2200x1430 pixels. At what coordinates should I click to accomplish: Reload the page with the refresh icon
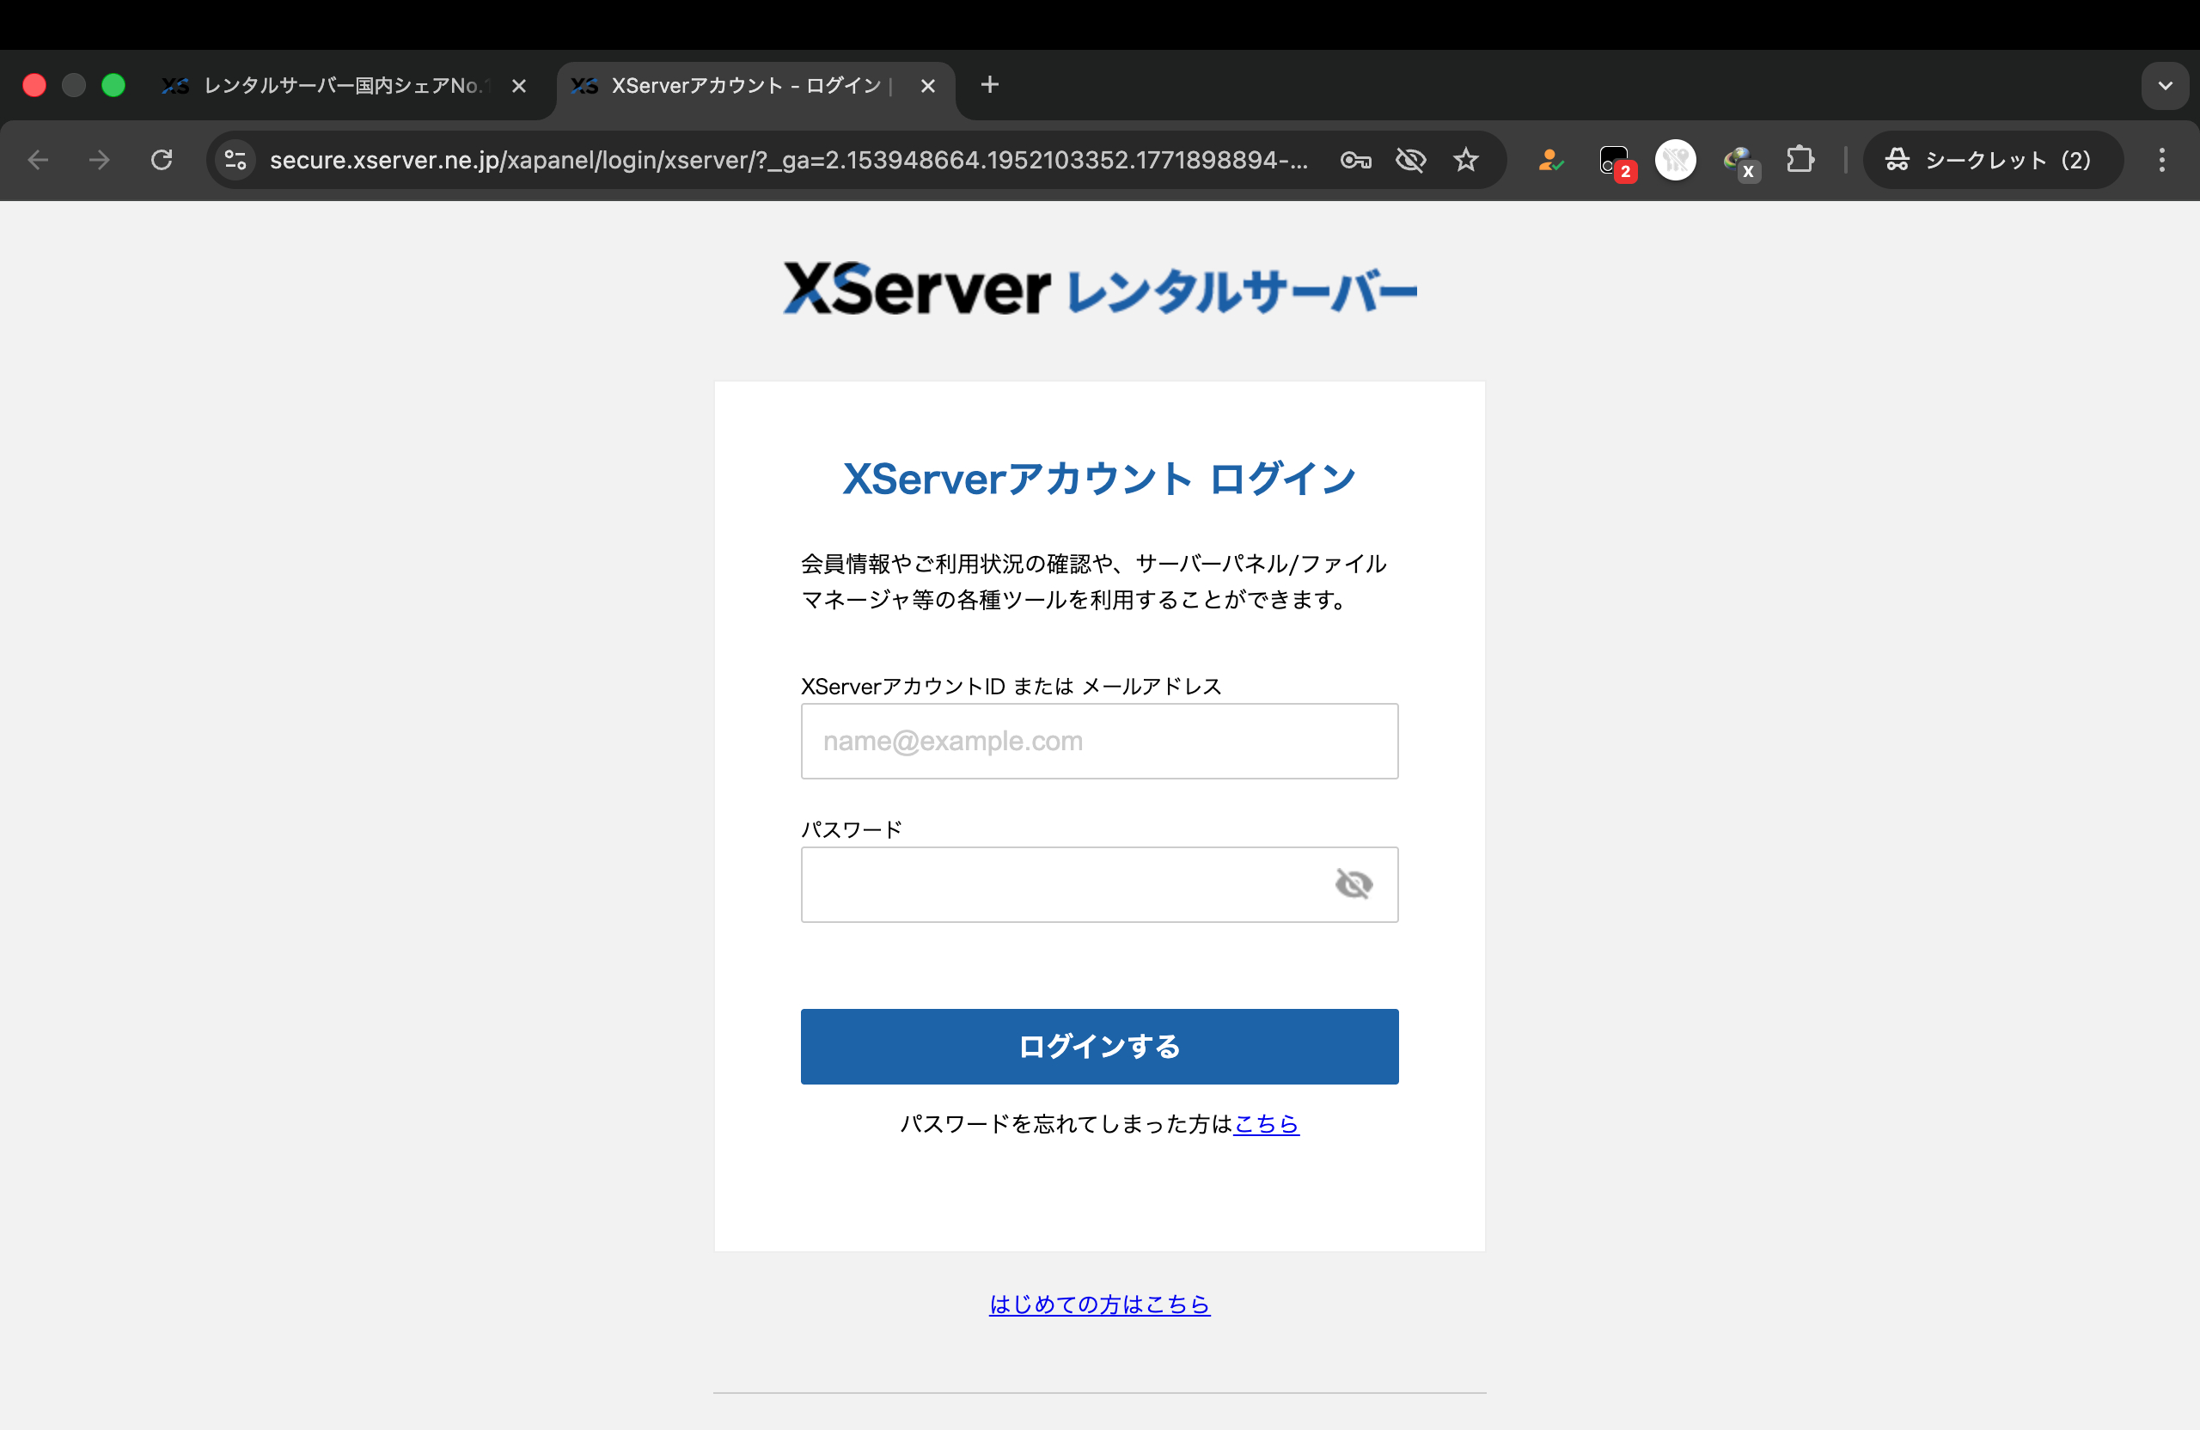point(162,160)
